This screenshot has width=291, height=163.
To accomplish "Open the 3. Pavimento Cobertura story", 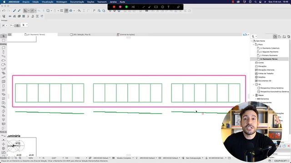I will (x=270, y=48).
